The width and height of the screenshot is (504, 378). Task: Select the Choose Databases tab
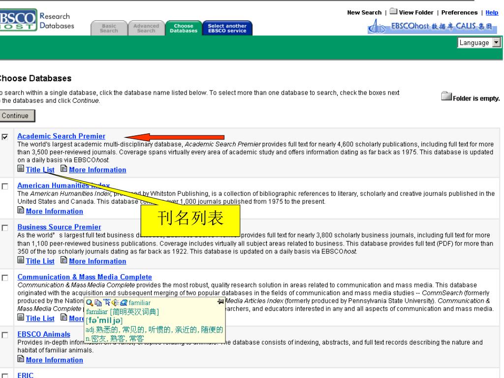coord(184,28)
